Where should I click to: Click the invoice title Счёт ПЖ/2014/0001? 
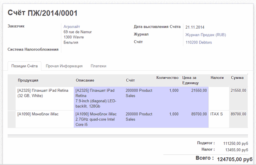(42, 13)
